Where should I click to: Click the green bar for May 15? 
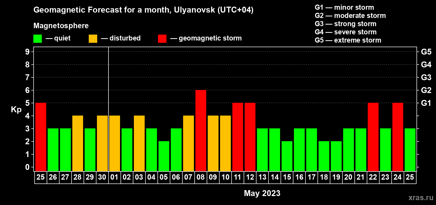coord(287,156)
